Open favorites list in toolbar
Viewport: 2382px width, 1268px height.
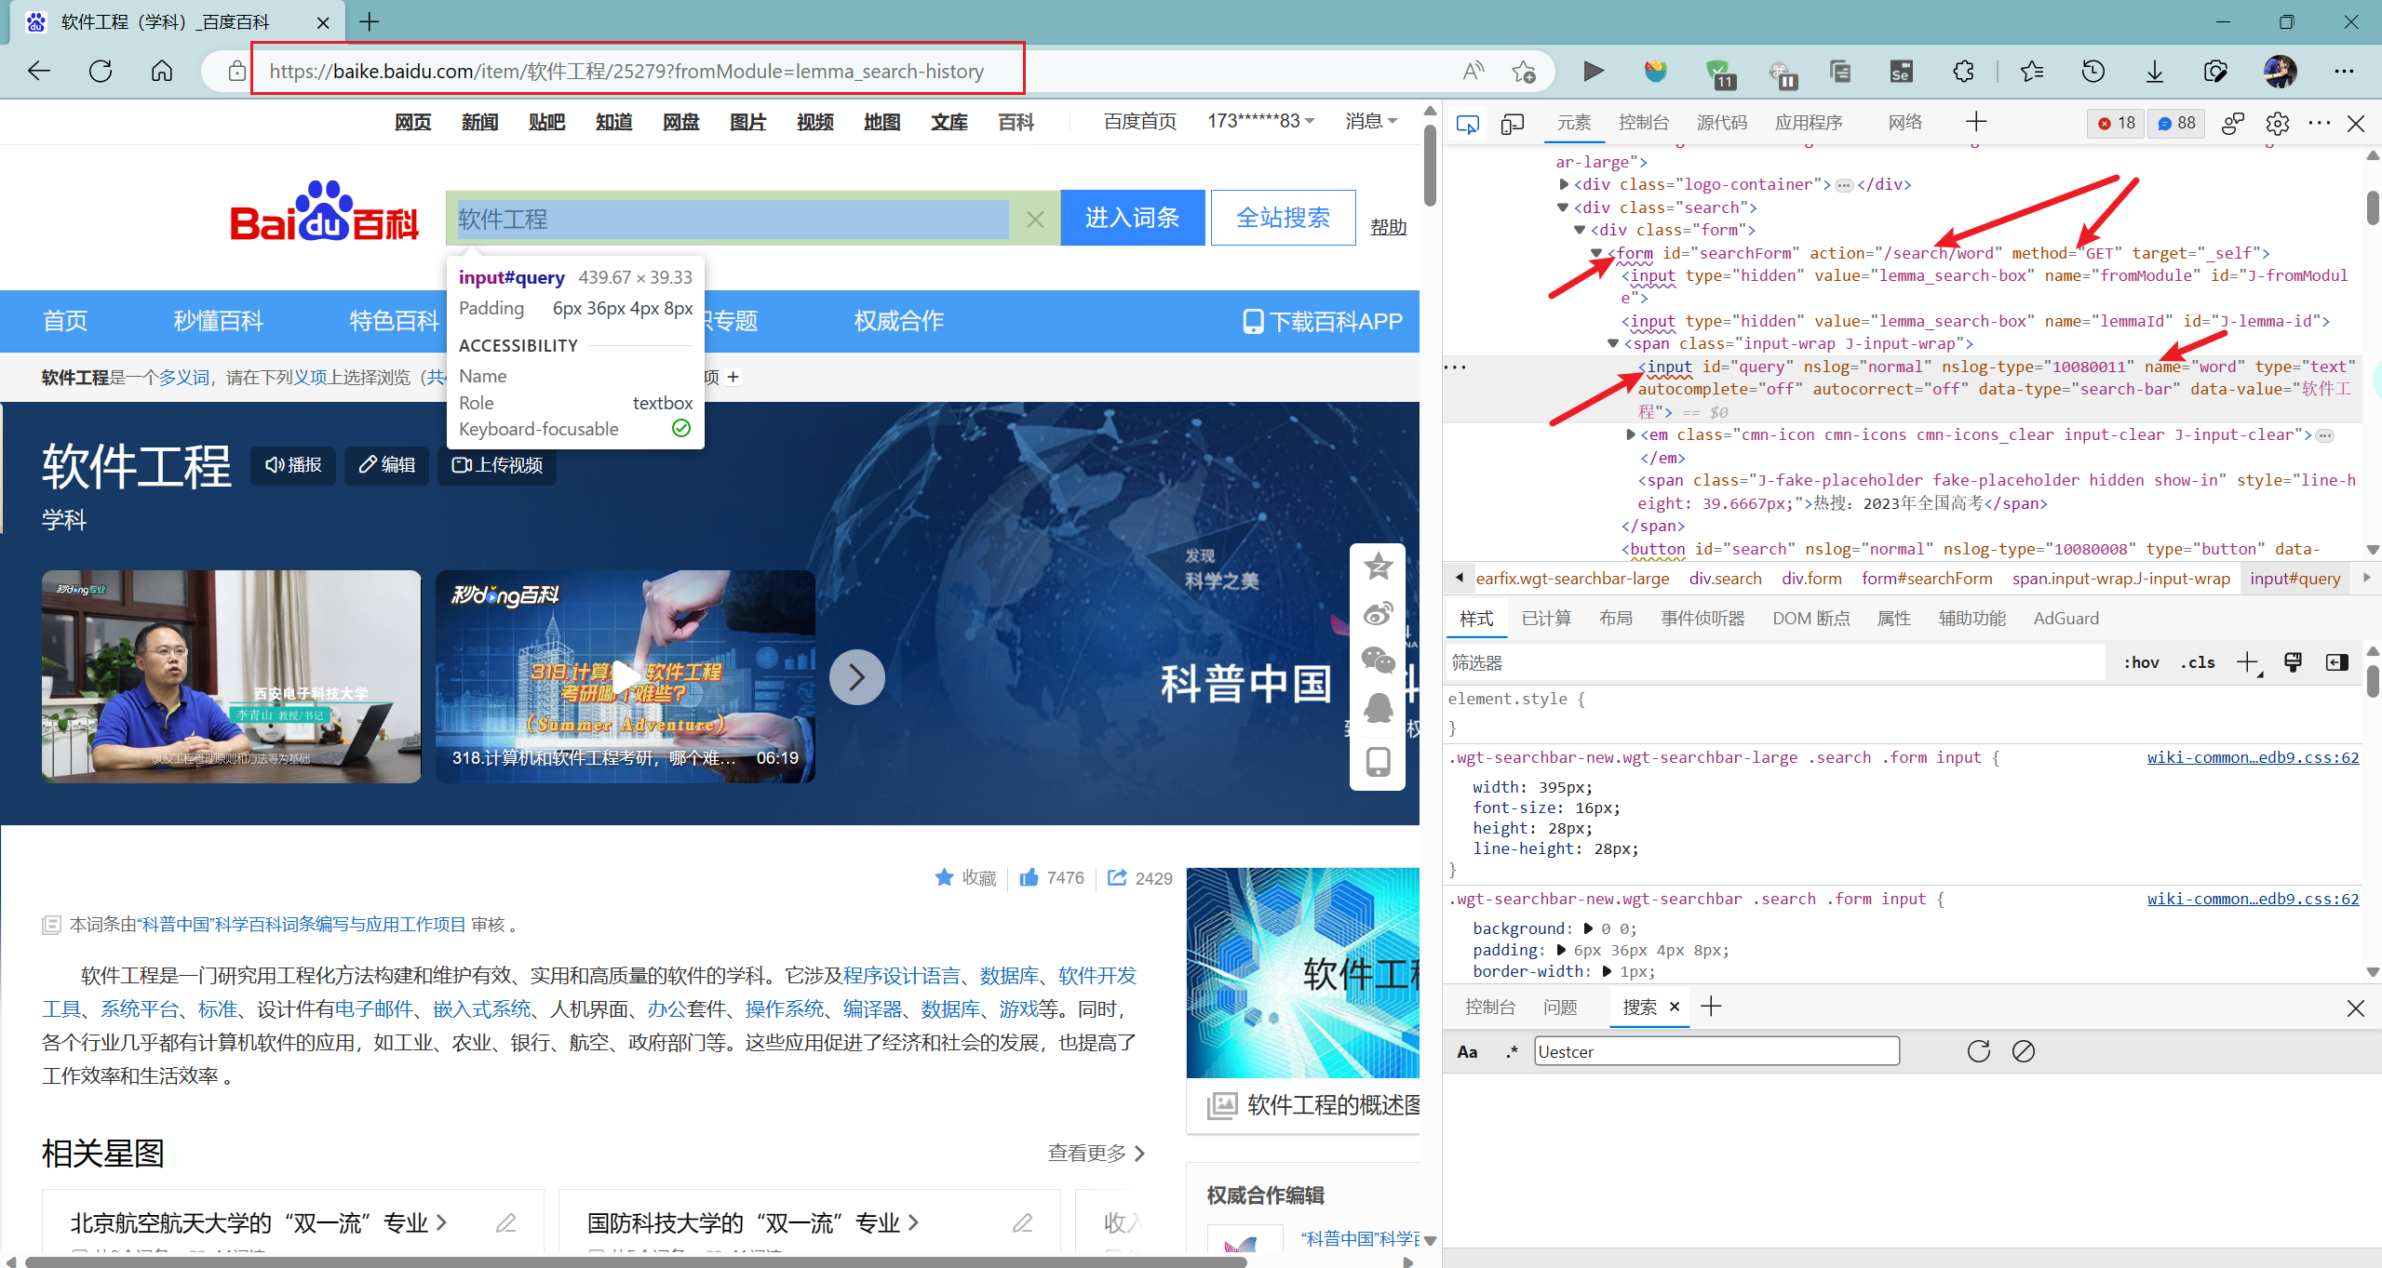(2032, 71)
